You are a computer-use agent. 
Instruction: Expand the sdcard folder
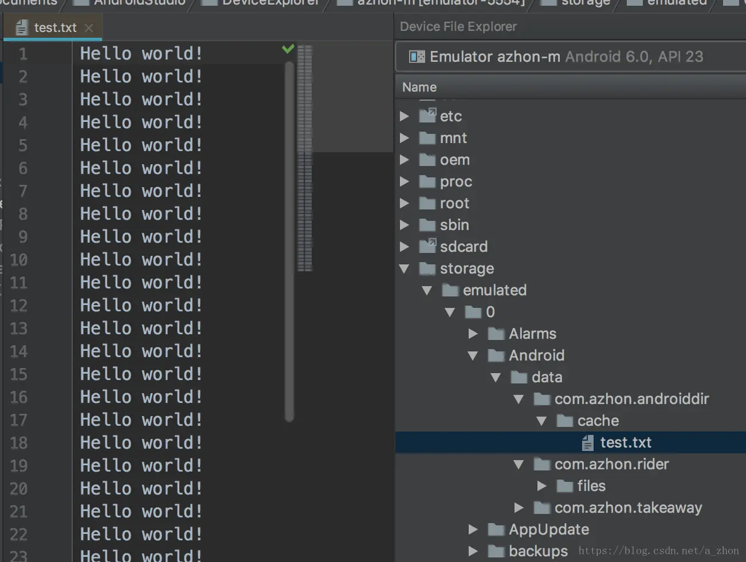405,247
